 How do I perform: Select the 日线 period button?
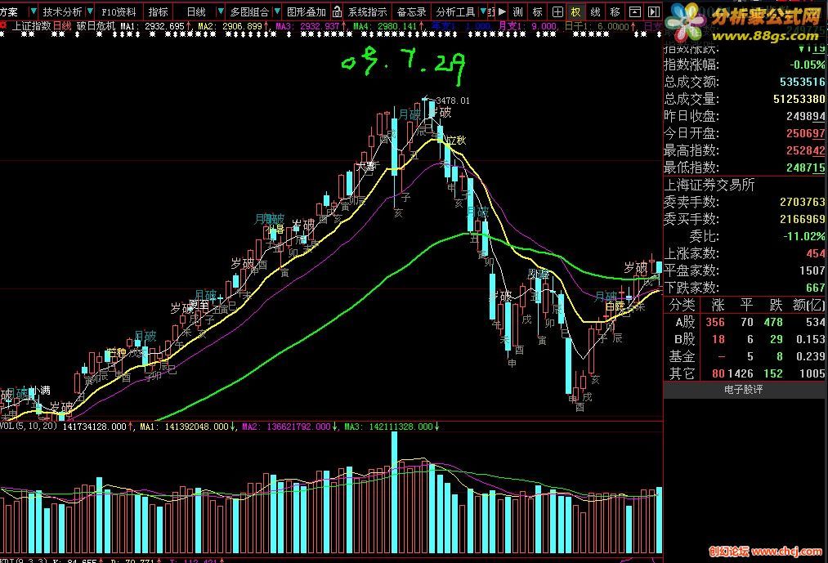tap(196, 11)
